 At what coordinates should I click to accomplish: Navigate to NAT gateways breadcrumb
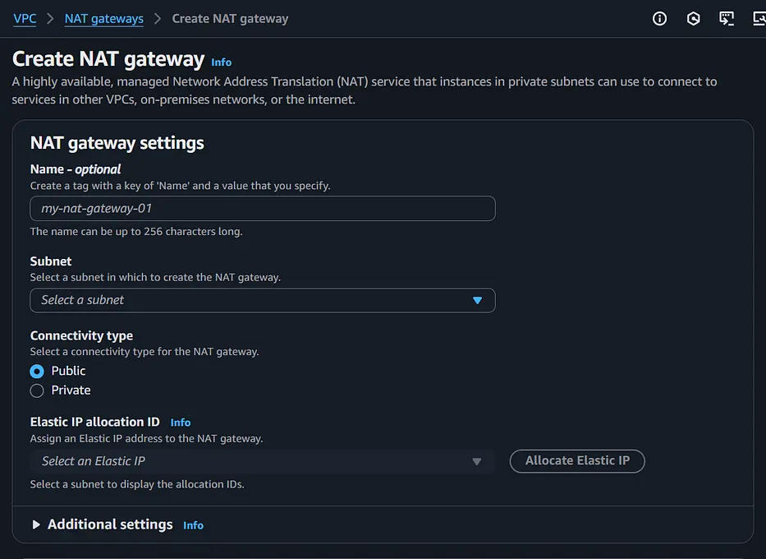click(x=104, y=19)
